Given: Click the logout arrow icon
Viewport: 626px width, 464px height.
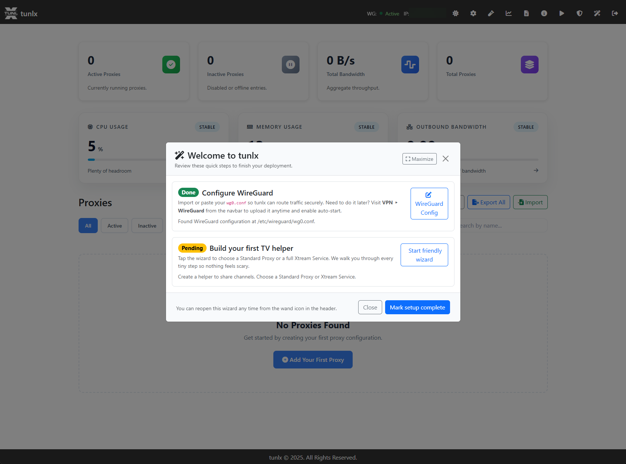Looking at the screenshot, I should [x=615, y=13].
